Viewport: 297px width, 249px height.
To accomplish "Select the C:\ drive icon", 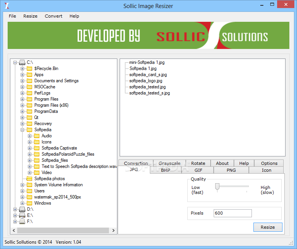I will [22, 62].
